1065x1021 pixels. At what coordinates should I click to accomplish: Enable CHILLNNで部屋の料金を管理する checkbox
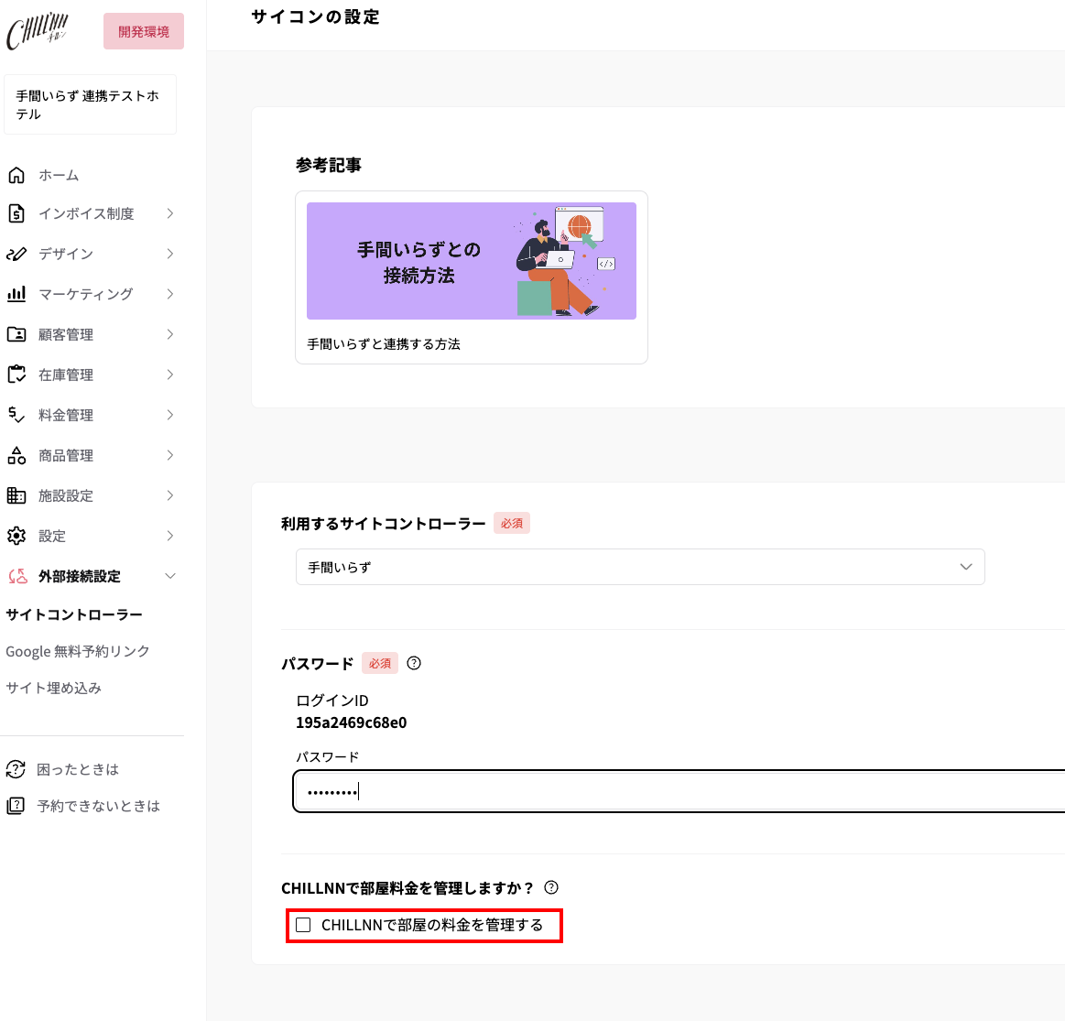point(303,925)
